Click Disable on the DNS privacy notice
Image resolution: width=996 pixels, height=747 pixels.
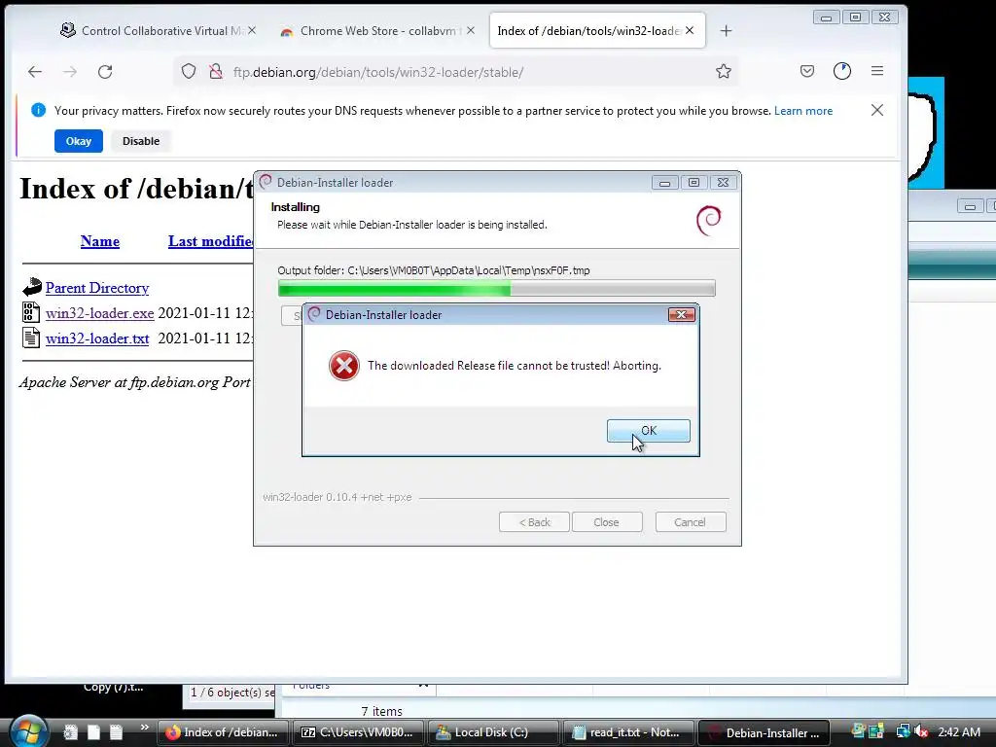tap(141, 141)
